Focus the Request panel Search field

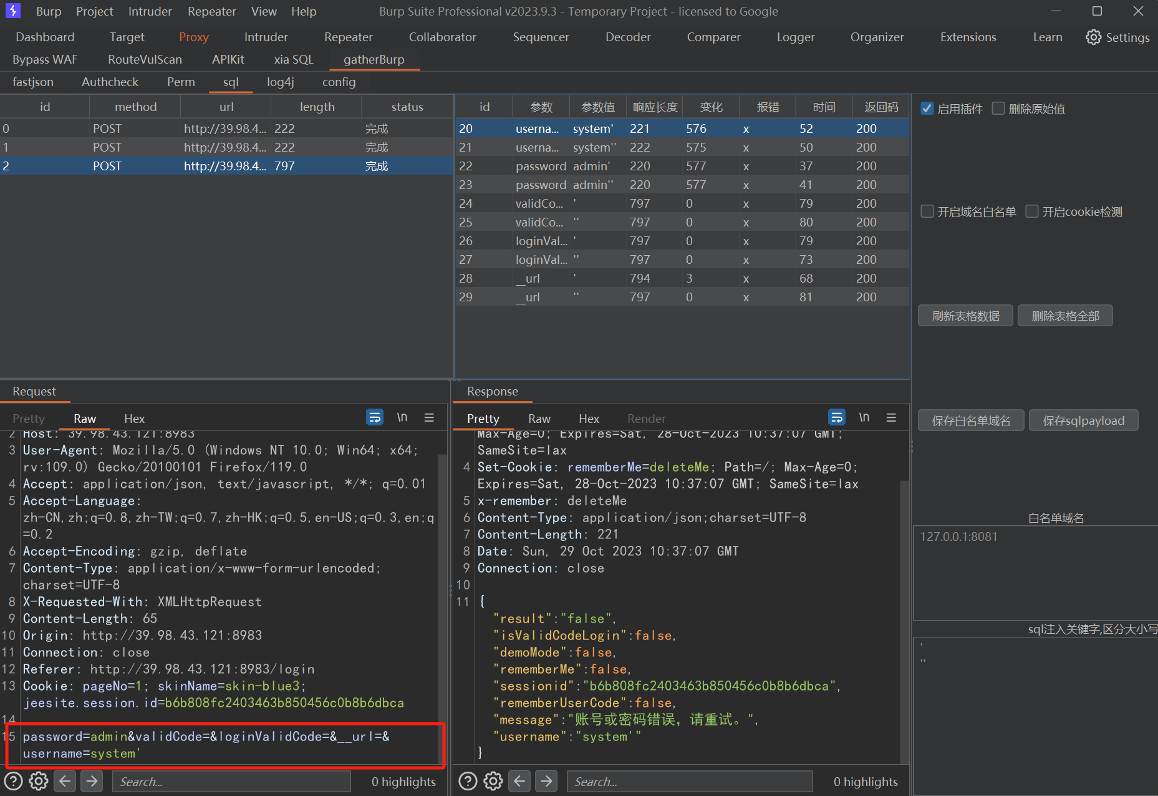click(231, 781)
